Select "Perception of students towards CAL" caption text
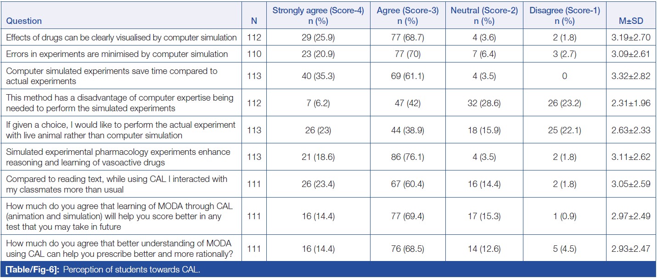This screenshot has height=278, width=657. [132, 270]
